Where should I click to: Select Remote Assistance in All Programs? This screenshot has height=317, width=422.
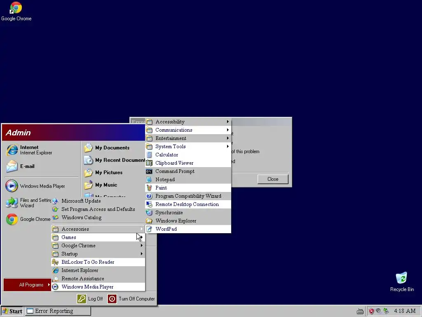point(98,279)
